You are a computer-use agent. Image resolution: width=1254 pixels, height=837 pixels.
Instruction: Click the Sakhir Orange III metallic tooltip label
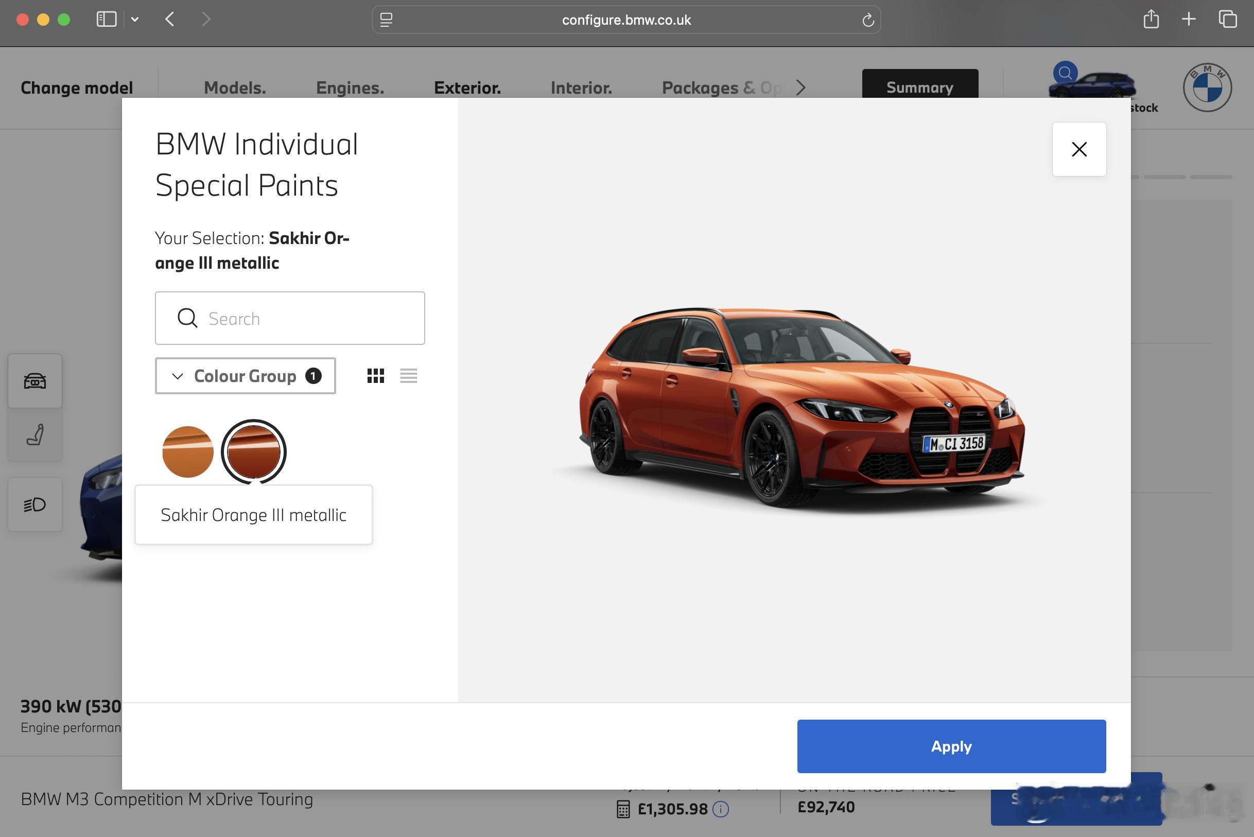point(254,515)
